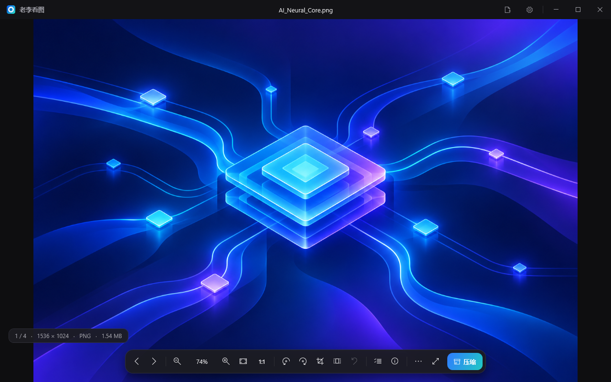Open file icon in title bar
The image size is (611, 382).
tap(508, 10)
